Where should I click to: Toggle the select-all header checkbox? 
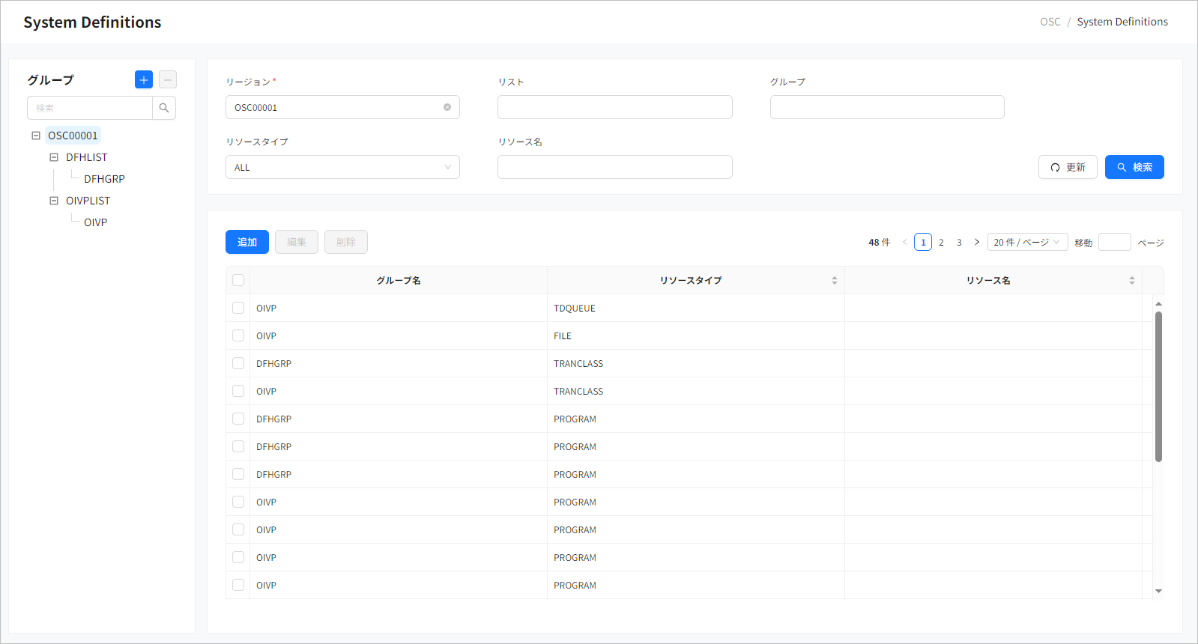[238, 280]
